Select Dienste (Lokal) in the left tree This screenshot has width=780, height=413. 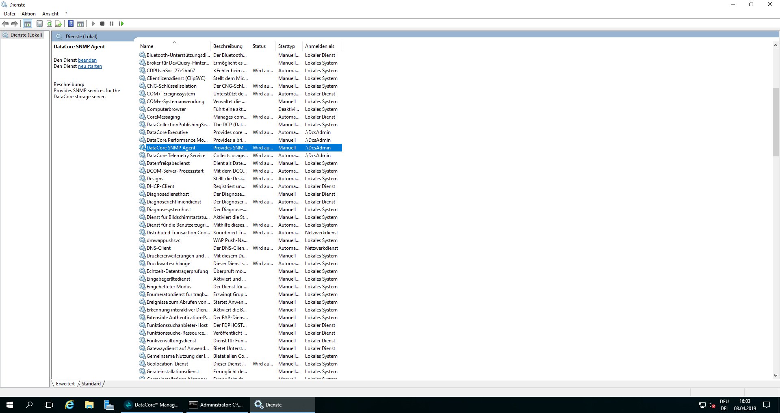click(26, 35)
